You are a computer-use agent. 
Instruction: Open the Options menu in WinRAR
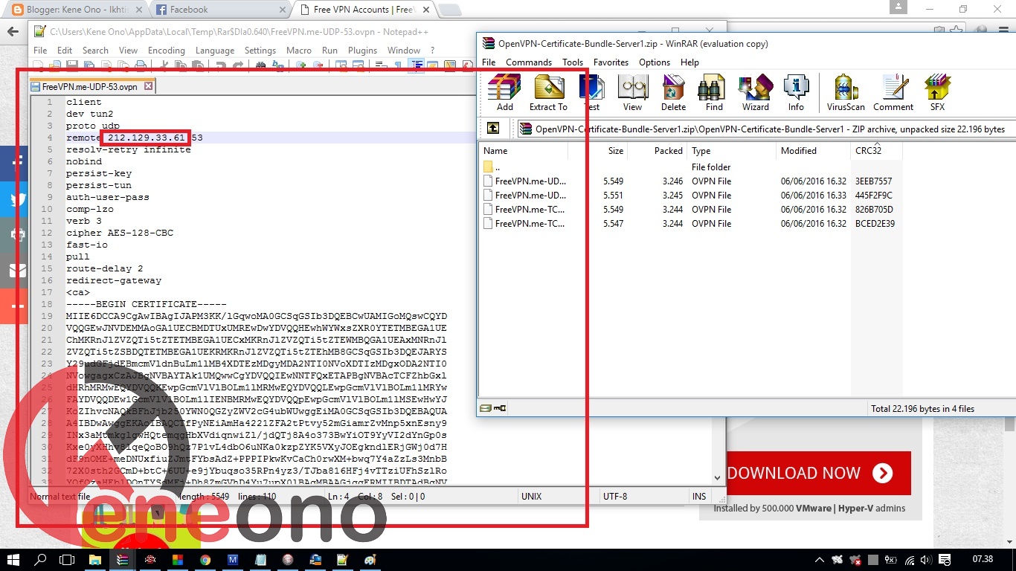coord(655,62)
